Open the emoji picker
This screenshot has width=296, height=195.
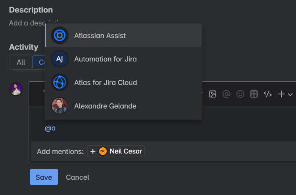[x=240, y=94]
